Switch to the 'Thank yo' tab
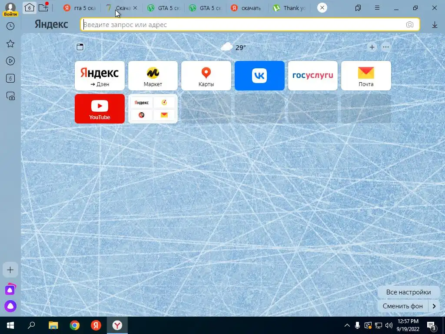 pyautogui.click(x=289, y=8)
